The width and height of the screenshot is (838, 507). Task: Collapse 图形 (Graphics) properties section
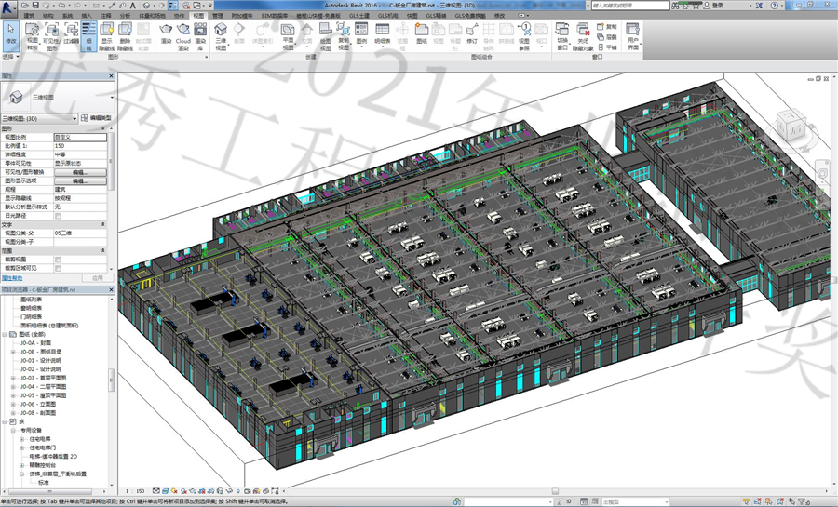coord(103,128)
